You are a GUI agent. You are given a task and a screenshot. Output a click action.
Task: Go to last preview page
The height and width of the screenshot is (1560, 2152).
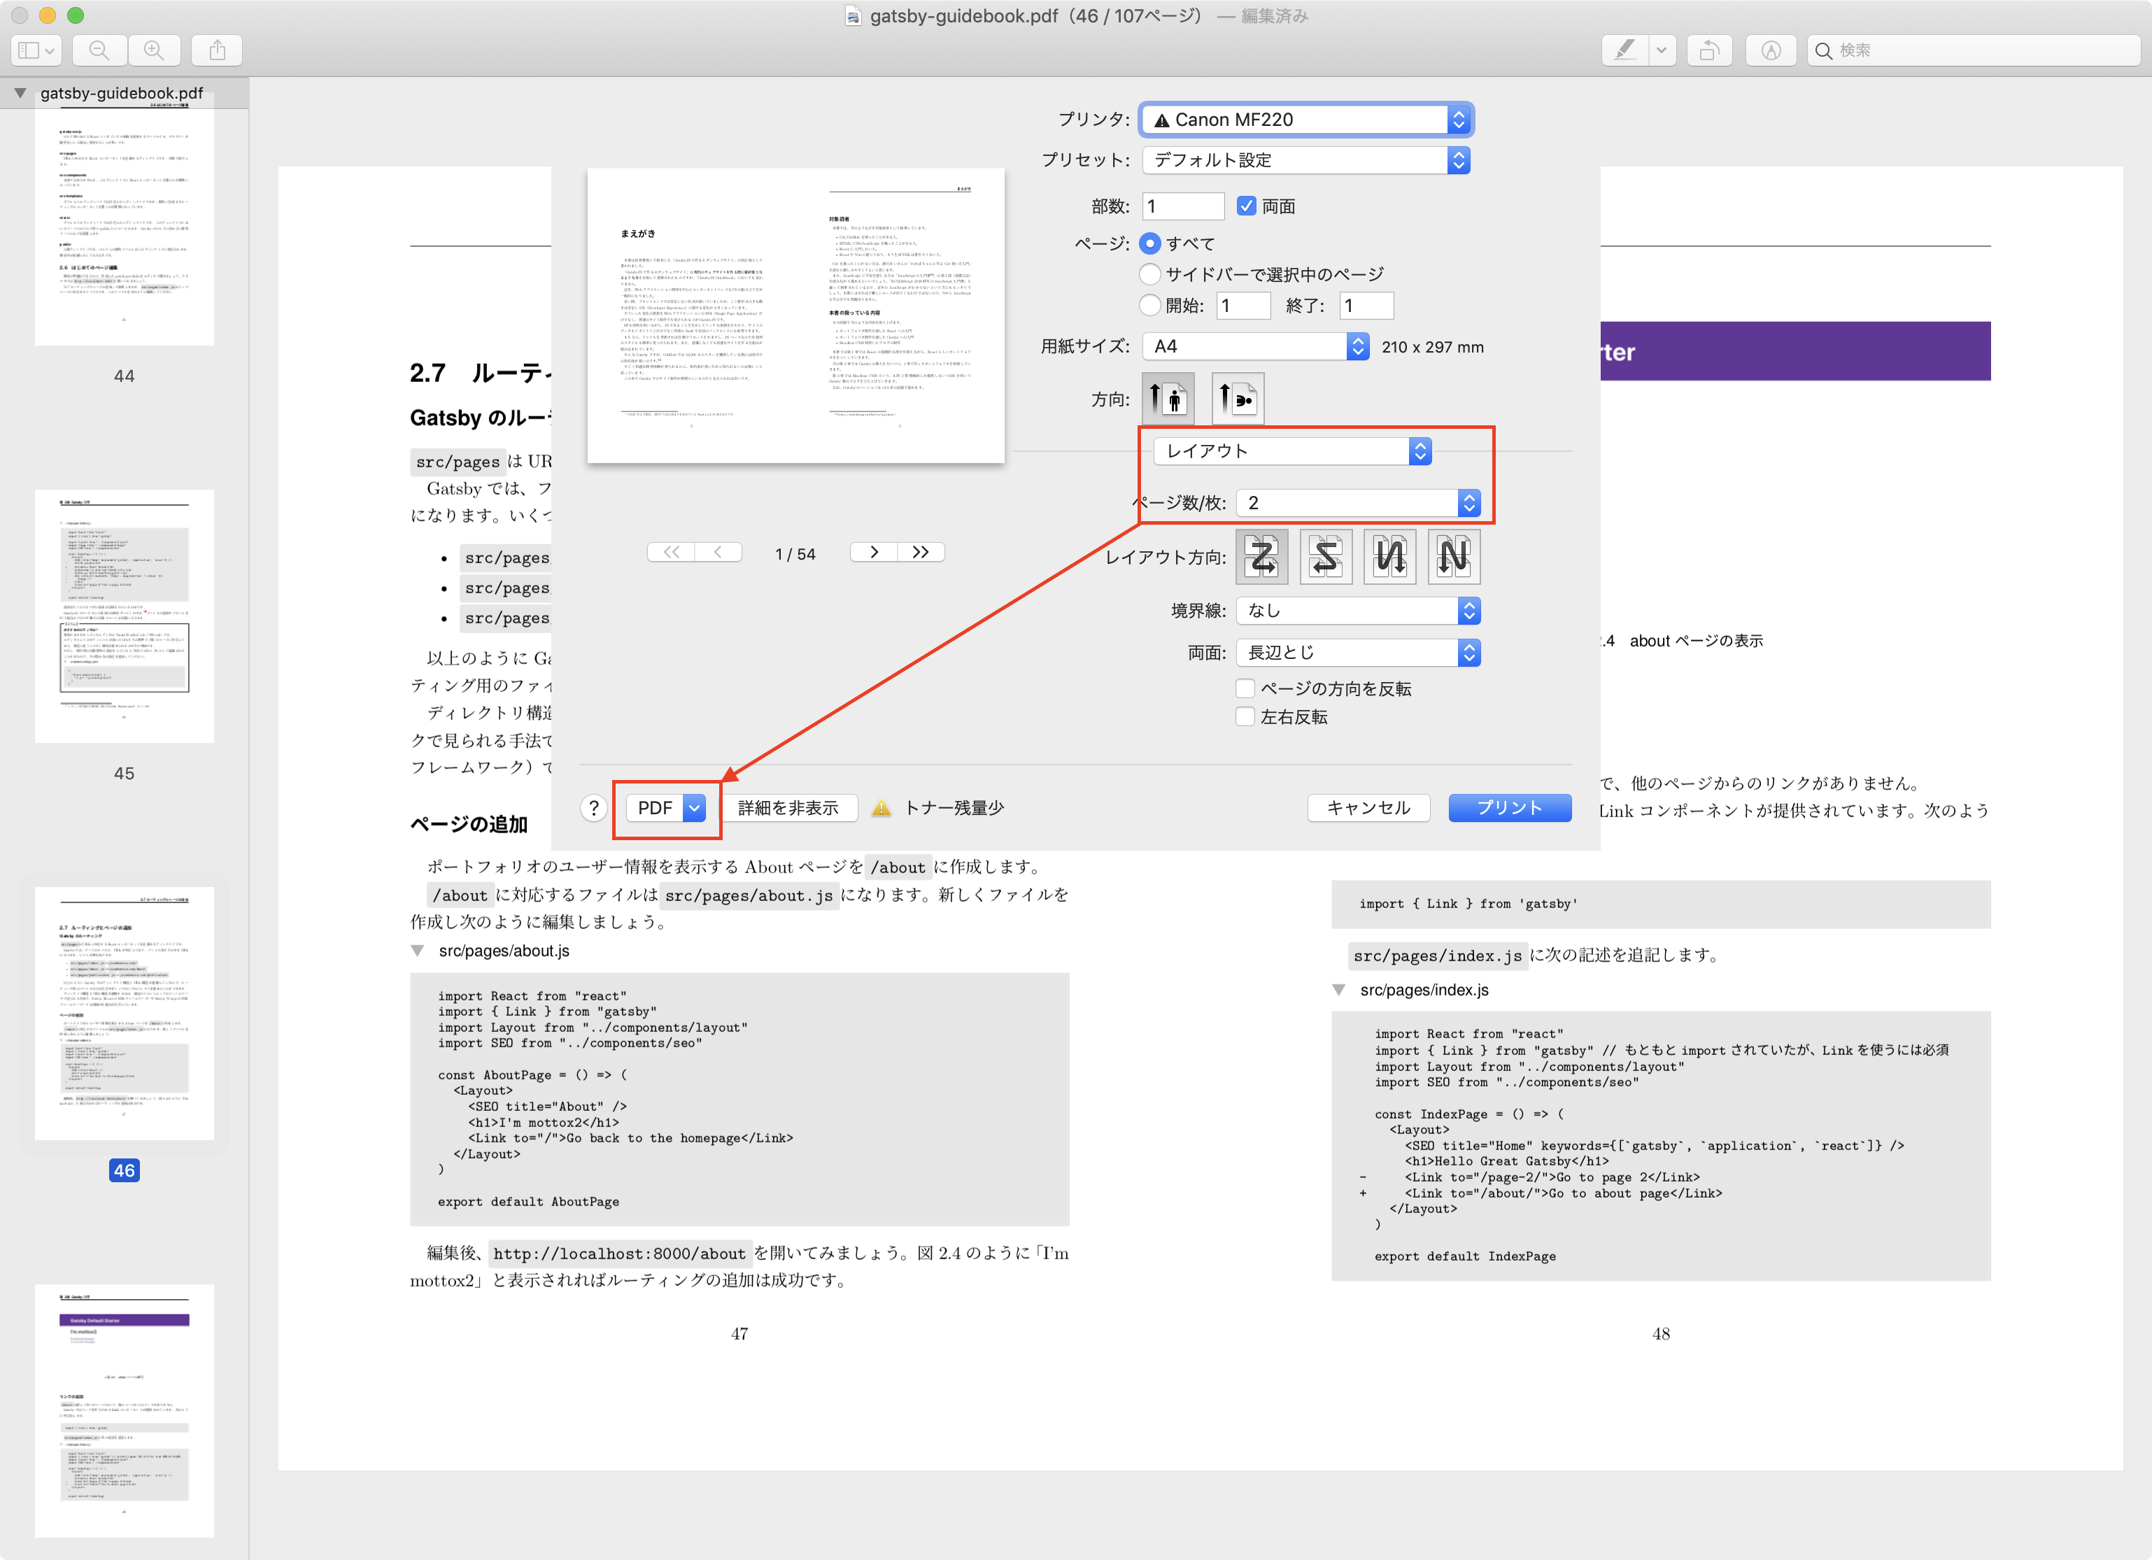[921, 552]
